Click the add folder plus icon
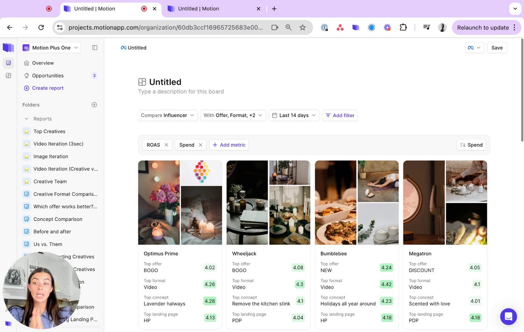524x332 pixels. point(94,105)
